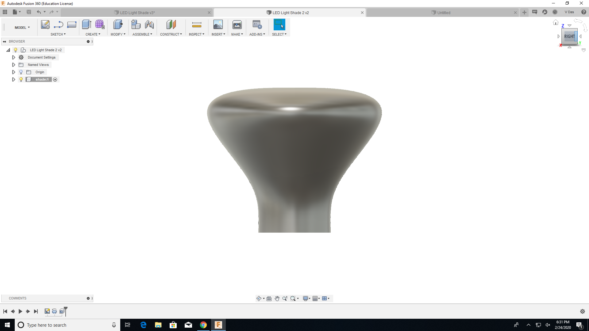589x331 pixels.
Task: Toggle Origin folder visibility lightbulb
Action: pos(21,72)
